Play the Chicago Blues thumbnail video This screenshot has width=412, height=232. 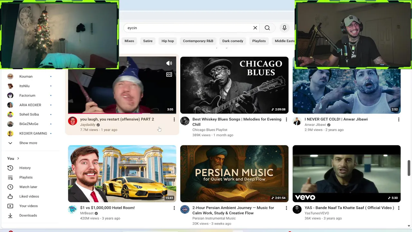[x=234, y=85]
